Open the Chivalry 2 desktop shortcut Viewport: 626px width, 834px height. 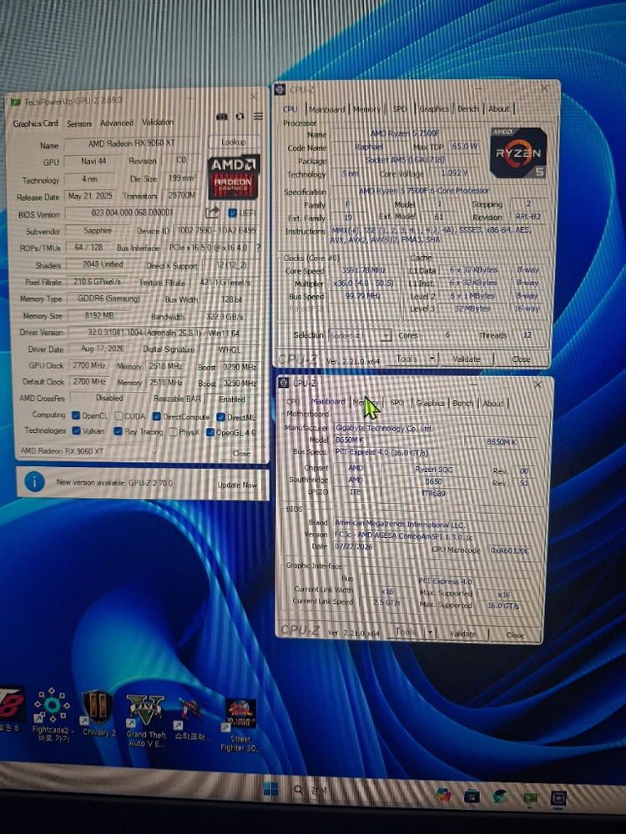click(x=98, y=713)
